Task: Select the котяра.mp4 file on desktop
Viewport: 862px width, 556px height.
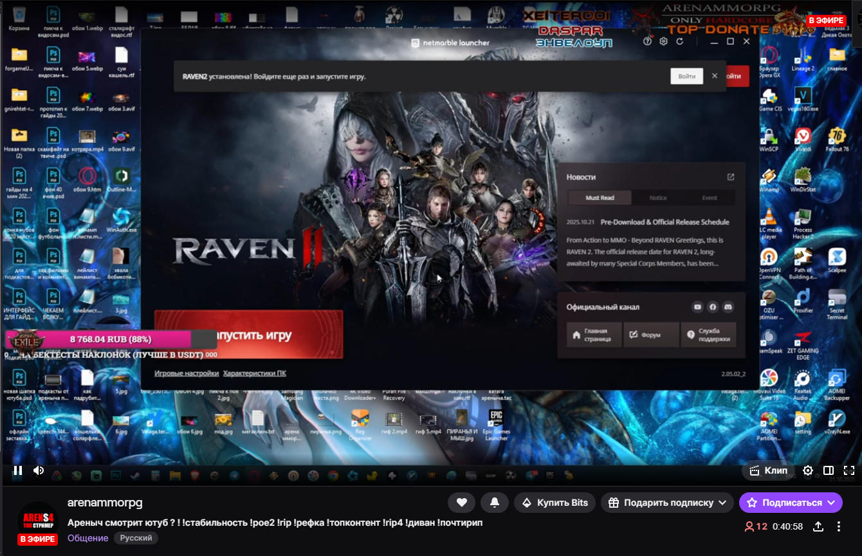Action: [x=87, y=140]
